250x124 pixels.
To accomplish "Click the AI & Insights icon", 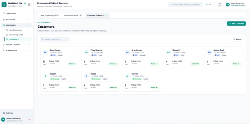I will click(x=4, y=50).
